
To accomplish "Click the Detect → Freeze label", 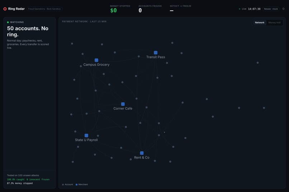I will click(180, 6).
